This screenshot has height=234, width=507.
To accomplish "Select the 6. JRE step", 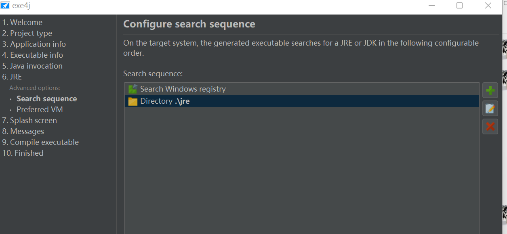I will (x=12, y=77).
